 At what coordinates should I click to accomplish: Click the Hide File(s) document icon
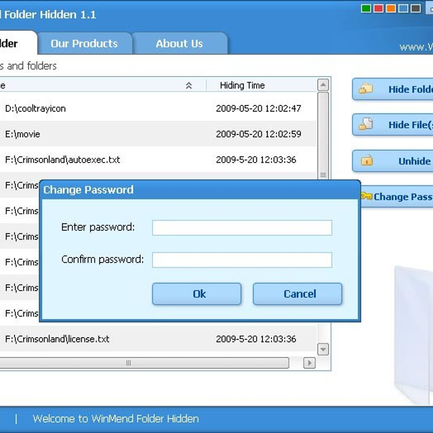[366, 124]
